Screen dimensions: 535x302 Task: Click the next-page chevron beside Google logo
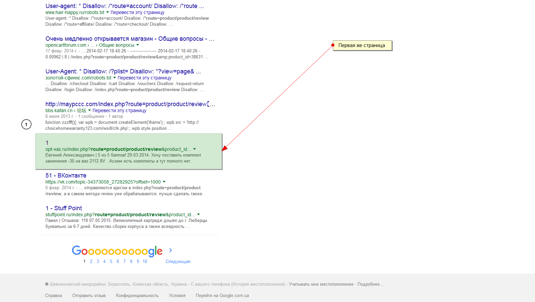pos(170,250)
